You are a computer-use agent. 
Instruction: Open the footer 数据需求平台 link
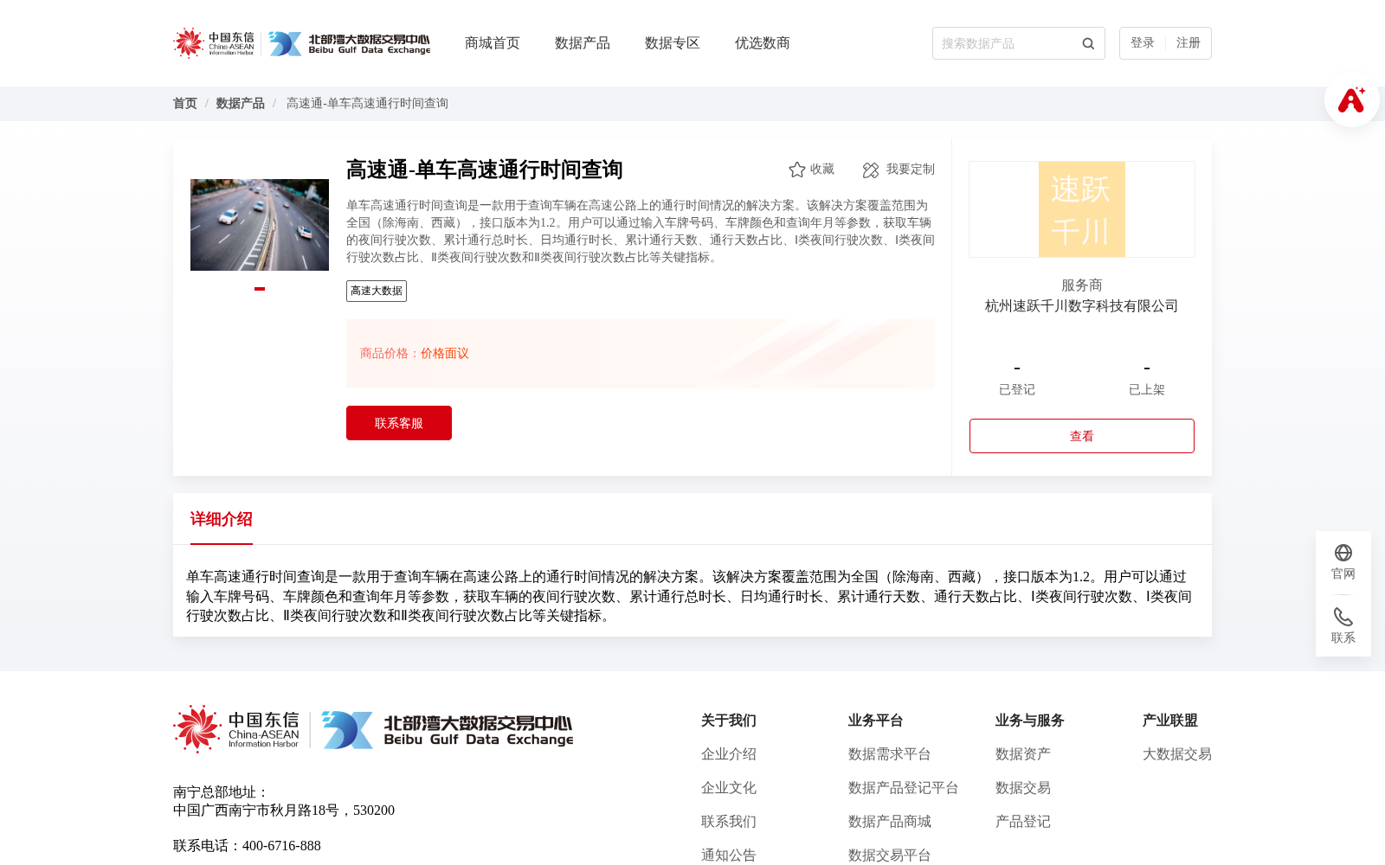(x=890, y=754)
